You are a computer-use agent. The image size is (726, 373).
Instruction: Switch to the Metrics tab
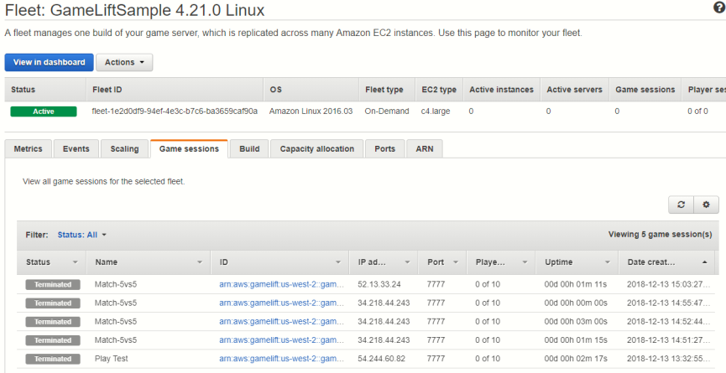(x=28, y=149)
